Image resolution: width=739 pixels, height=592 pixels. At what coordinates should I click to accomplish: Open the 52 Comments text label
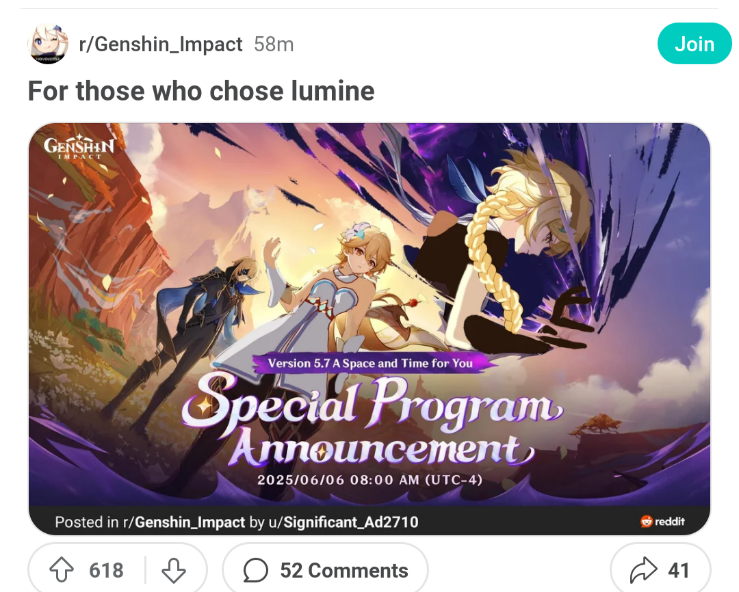click(x=344, y=570)
